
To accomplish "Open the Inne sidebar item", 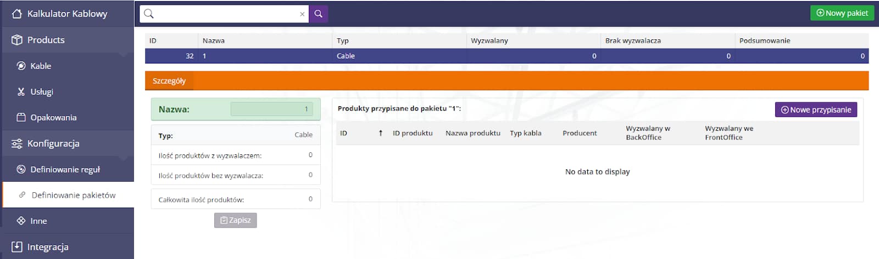I will click(38, 221).
